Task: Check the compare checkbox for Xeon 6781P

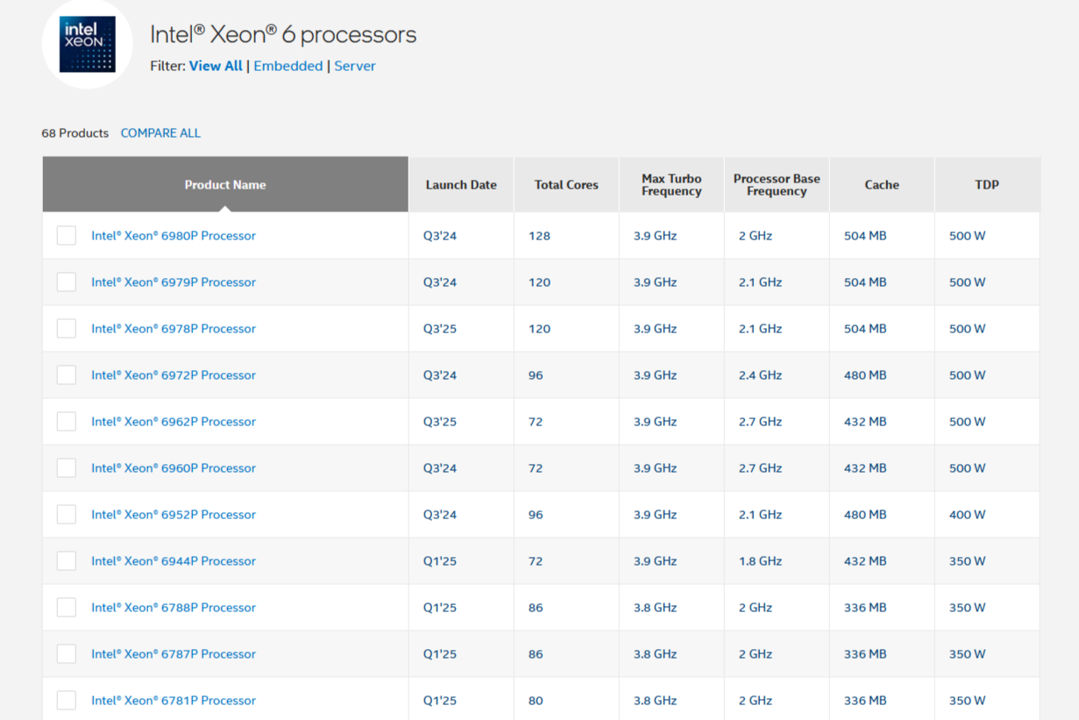Action: (67, 700)
